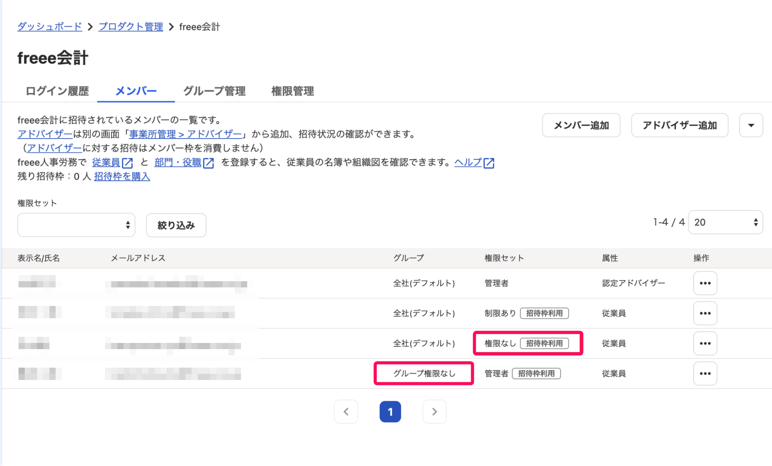Open the 権限セット filter dropdown
This screenshot has height=466, width=772.
(x=76, y=225)
